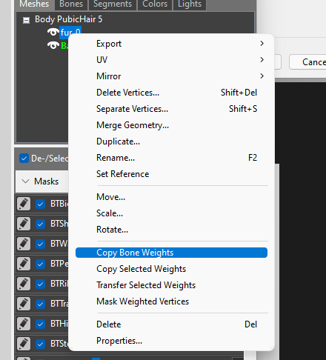Screen dimensions: 326x360
Task: Choose Rename from the context menu
Action: 171,158
